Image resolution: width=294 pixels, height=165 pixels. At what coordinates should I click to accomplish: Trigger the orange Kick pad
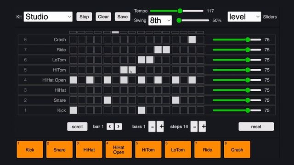click(30, 149)
